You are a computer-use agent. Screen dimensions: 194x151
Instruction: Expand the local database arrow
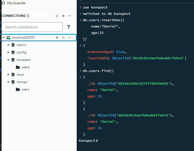8,75
